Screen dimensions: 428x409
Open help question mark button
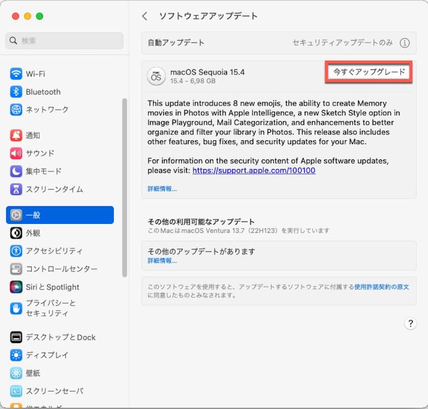click(x=410, y=323)
